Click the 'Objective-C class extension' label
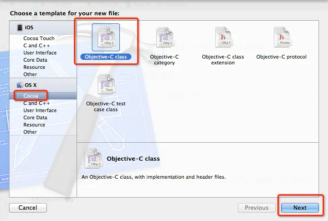The image size is (328, 221). point(223,60)
